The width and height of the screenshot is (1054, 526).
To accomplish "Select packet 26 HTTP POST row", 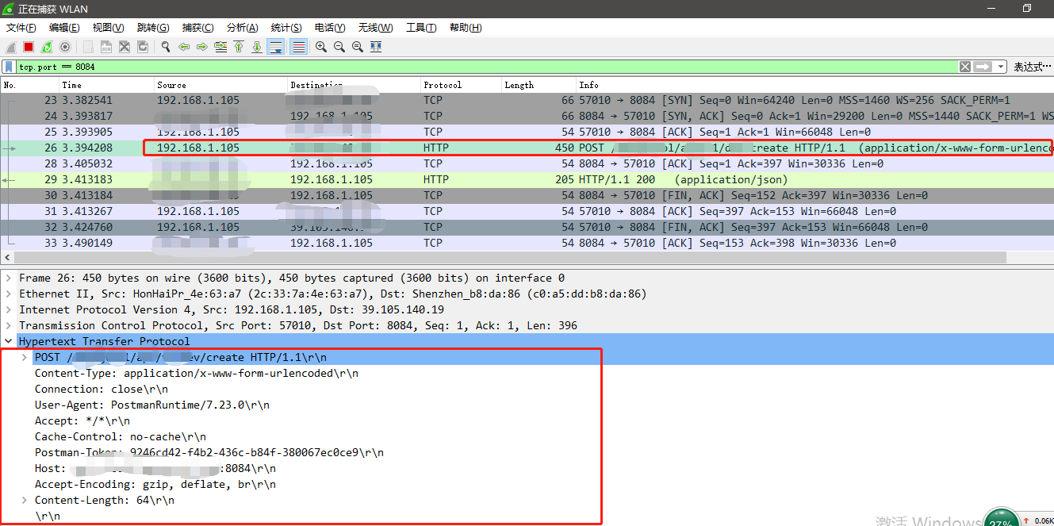I will coord(527,148).
